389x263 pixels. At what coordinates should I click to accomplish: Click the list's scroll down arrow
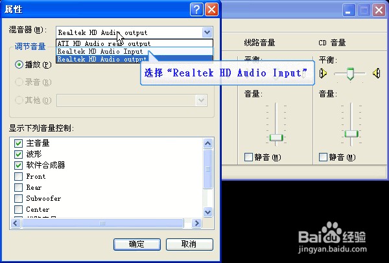pyautogui.click(x=207, y=212)
